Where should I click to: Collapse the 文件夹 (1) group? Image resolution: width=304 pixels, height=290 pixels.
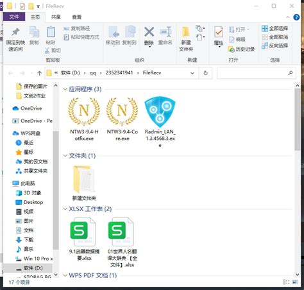[x=65, y=156]
